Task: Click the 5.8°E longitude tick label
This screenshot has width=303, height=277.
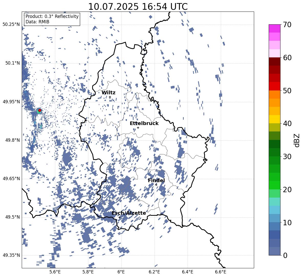Action: (x=88, y=272)
